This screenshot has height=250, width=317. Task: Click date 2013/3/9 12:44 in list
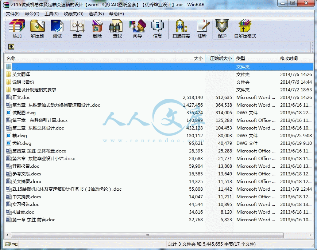click(296, 189)
